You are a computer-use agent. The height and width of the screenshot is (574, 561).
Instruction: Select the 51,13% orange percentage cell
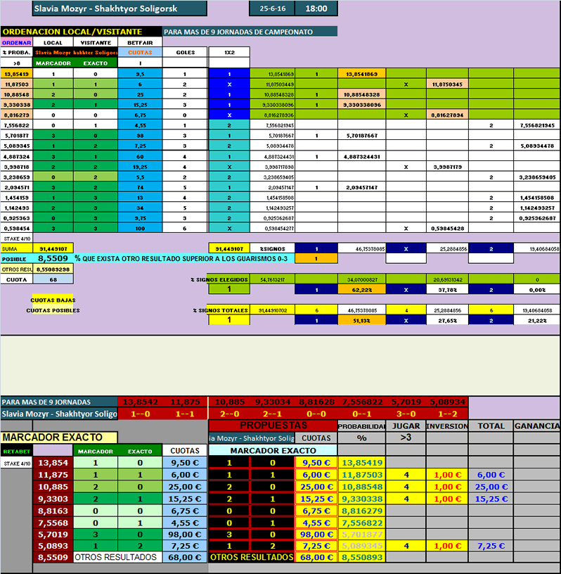[x=361, y=321]
